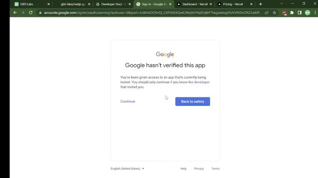Go back using the browser back arrow

coord(15,12)
